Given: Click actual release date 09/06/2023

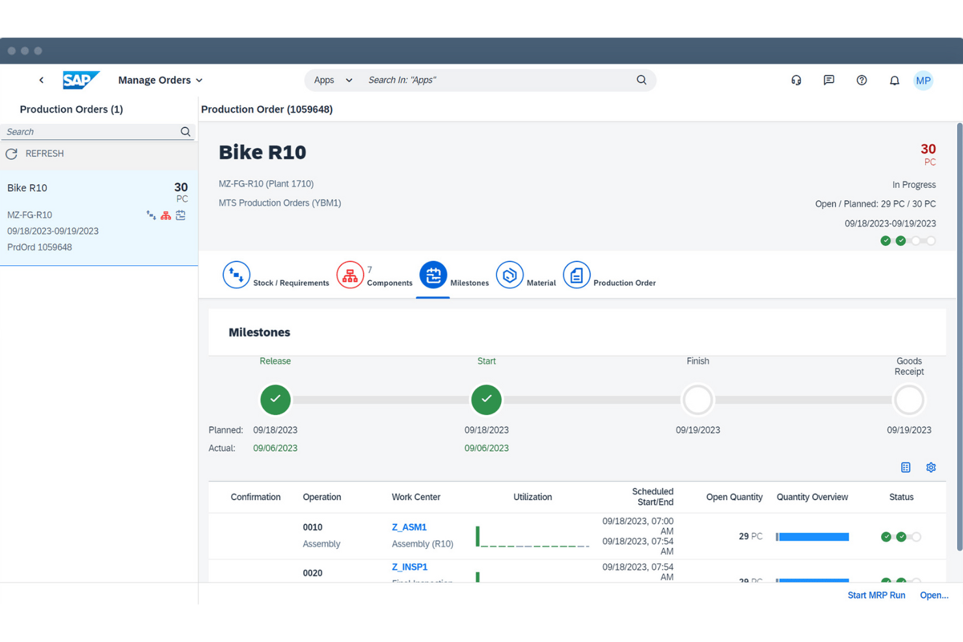Looking at the screenshot, I should (275, 448).
